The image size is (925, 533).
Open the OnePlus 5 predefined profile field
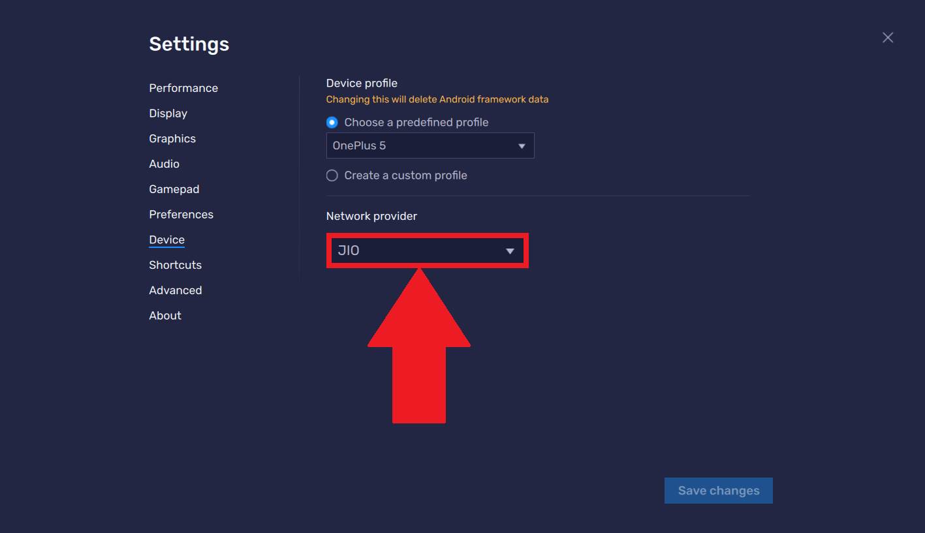point(421,146)
